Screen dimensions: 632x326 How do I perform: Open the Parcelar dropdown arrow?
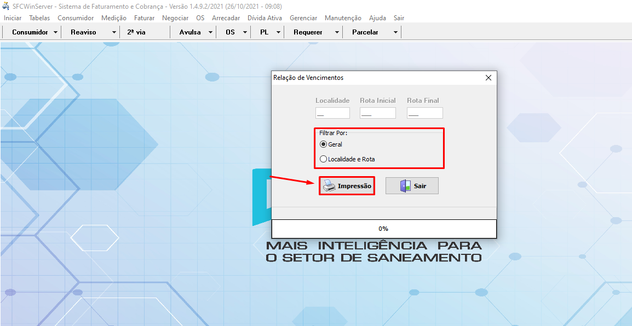(x=395, y=32)
